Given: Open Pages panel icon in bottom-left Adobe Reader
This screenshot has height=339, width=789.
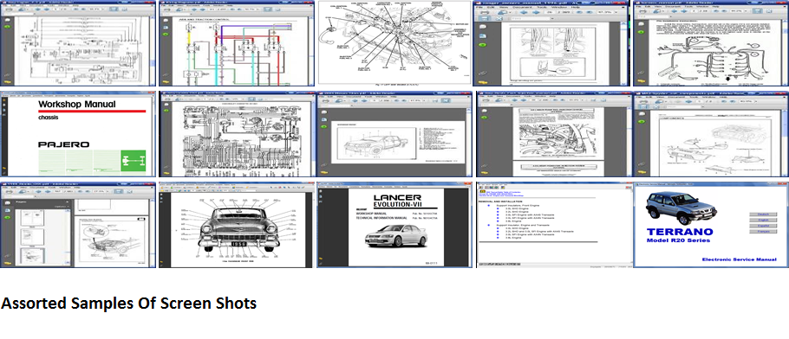Looking at the screenshot, I should click(8, 203).
